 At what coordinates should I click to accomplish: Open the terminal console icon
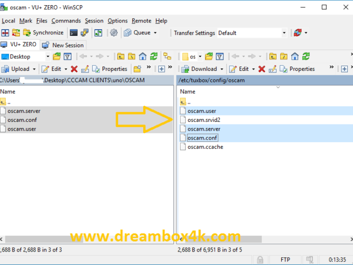(x=73, y=33)
